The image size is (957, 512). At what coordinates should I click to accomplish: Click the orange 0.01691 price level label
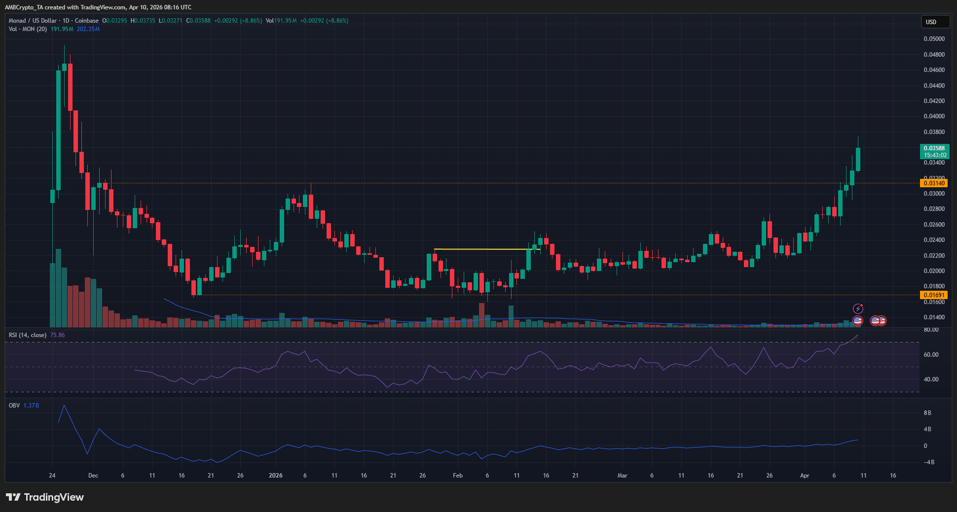point(934,295)
